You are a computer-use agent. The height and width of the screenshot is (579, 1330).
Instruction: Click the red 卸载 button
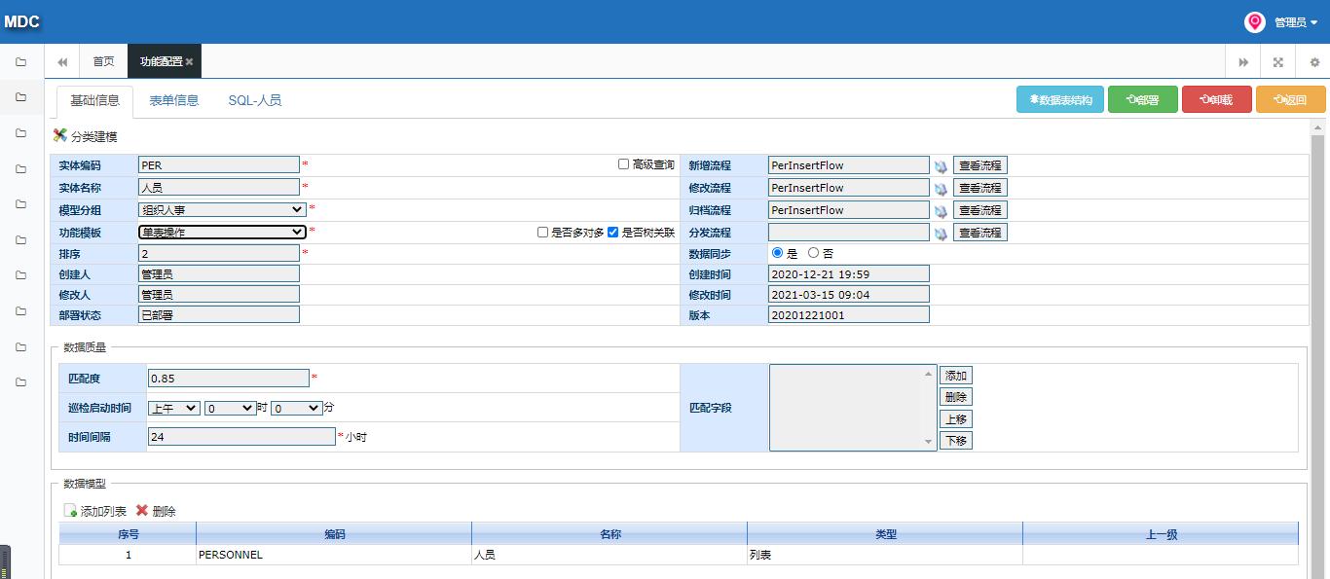[x=1217, y=99]
